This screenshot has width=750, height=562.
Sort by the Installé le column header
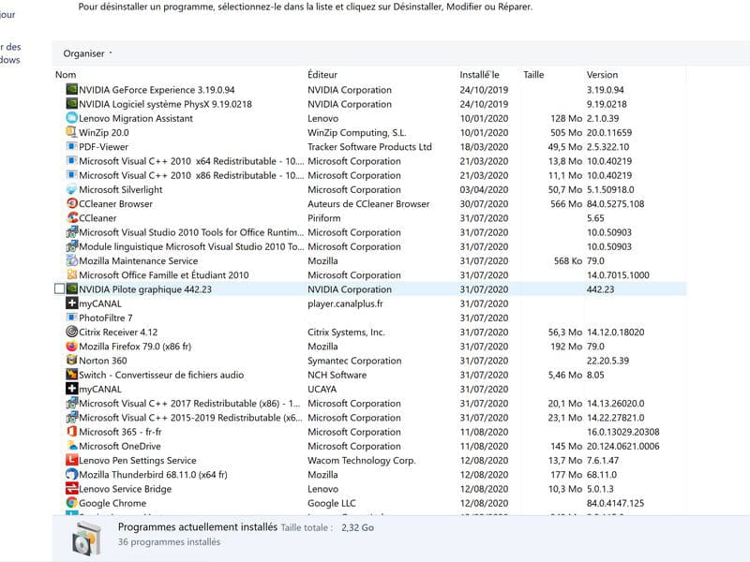(x=479, y=75)
